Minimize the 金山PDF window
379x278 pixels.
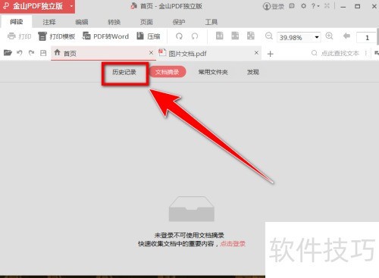coord(343,7)
